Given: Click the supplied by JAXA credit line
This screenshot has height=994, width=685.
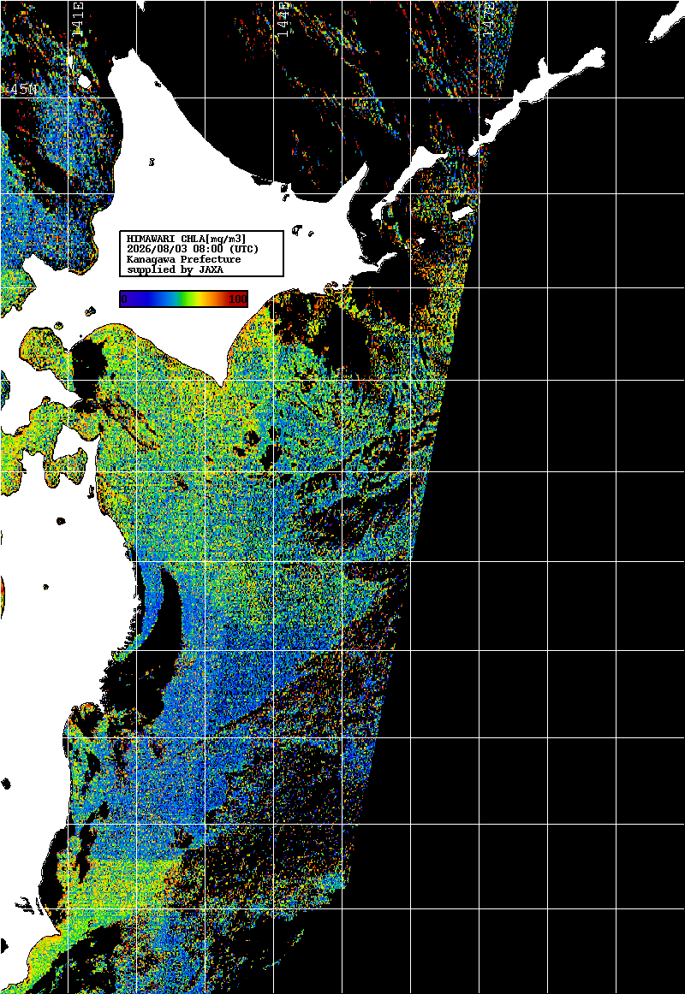Looking at the screenshot, I should click(x=175, y=270).
